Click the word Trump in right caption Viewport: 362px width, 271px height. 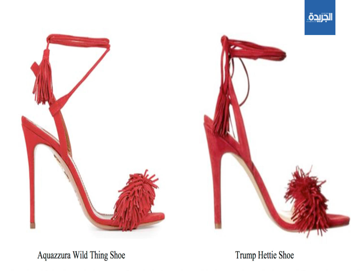point(245,255)
